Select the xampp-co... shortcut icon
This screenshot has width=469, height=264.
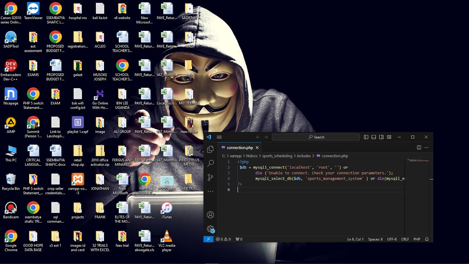[78, 184]
